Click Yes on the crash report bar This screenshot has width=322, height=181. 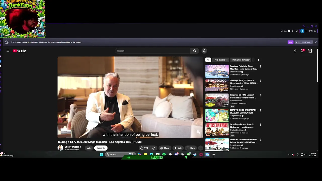(290, 42)
